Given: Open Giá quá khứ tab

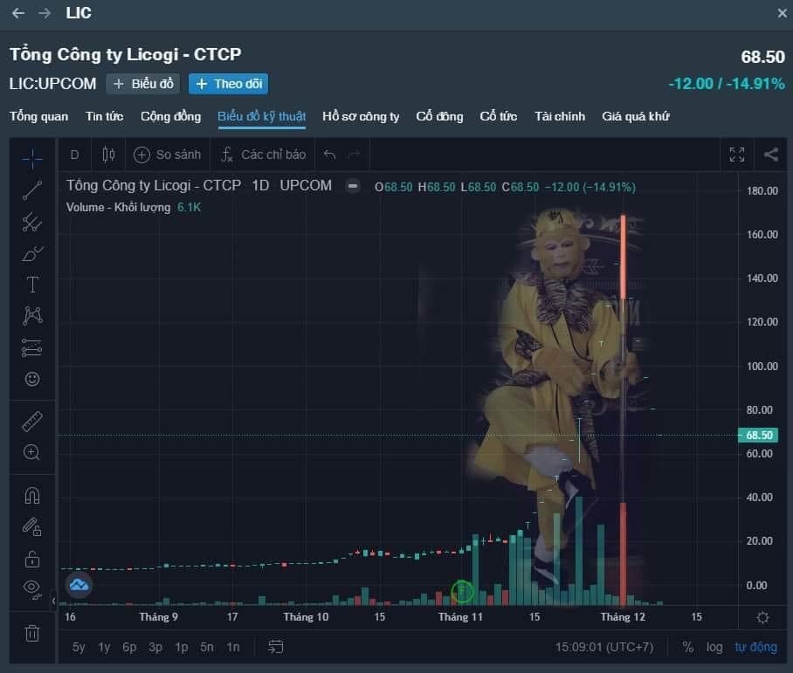Looking at the screenshot, I should [x=635, y=116].
